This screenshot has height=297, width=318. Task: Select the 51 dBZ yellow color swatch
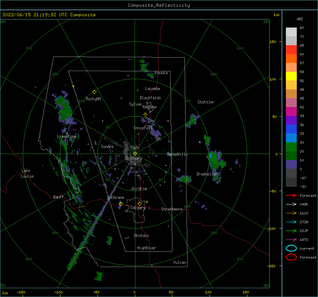(291, 76)
